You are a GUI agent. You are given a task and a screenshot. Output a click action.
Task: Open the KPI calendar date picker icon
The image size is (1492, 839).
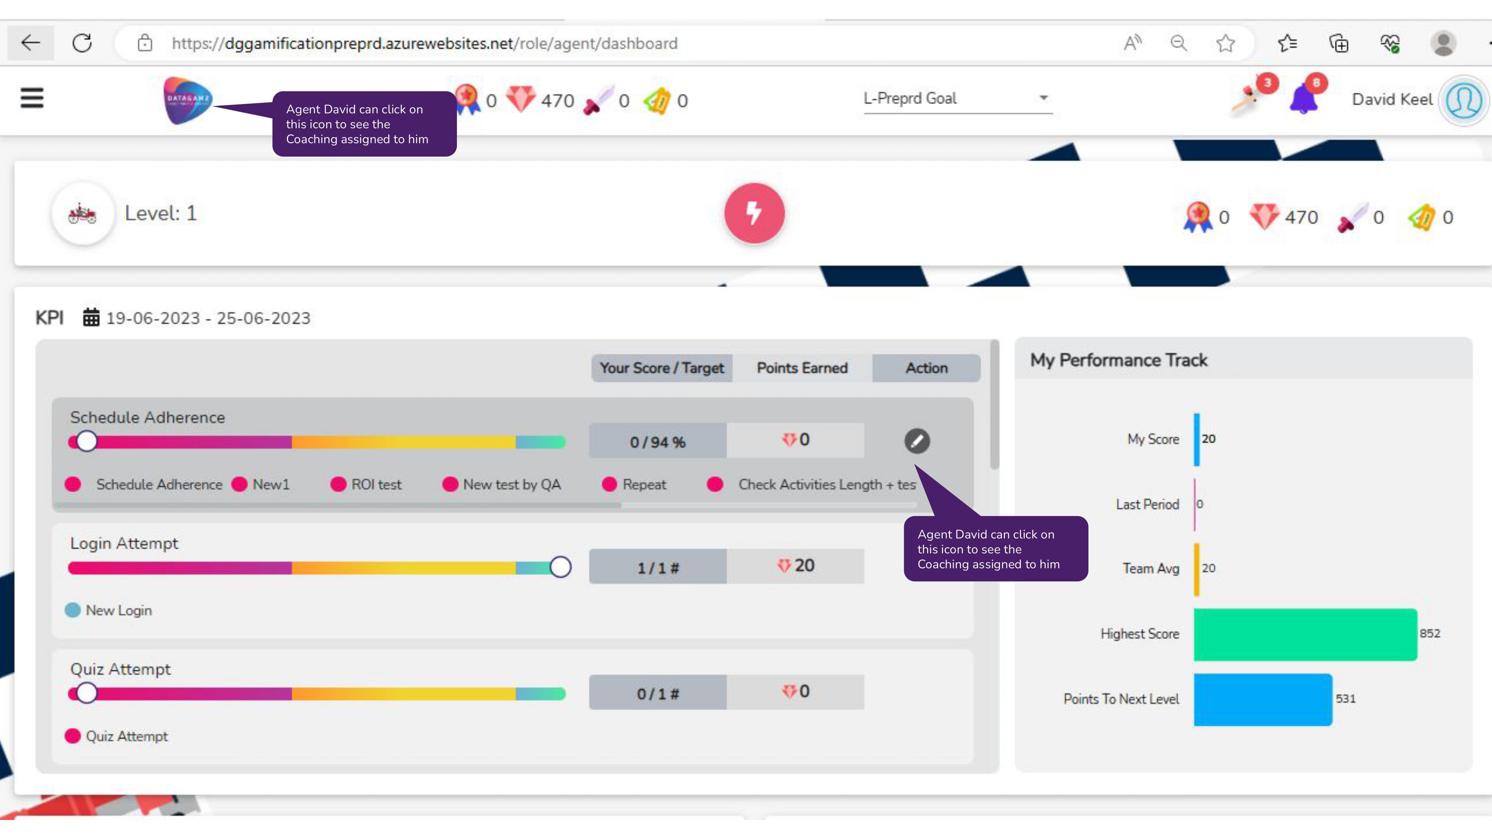(x=91, y=317)
